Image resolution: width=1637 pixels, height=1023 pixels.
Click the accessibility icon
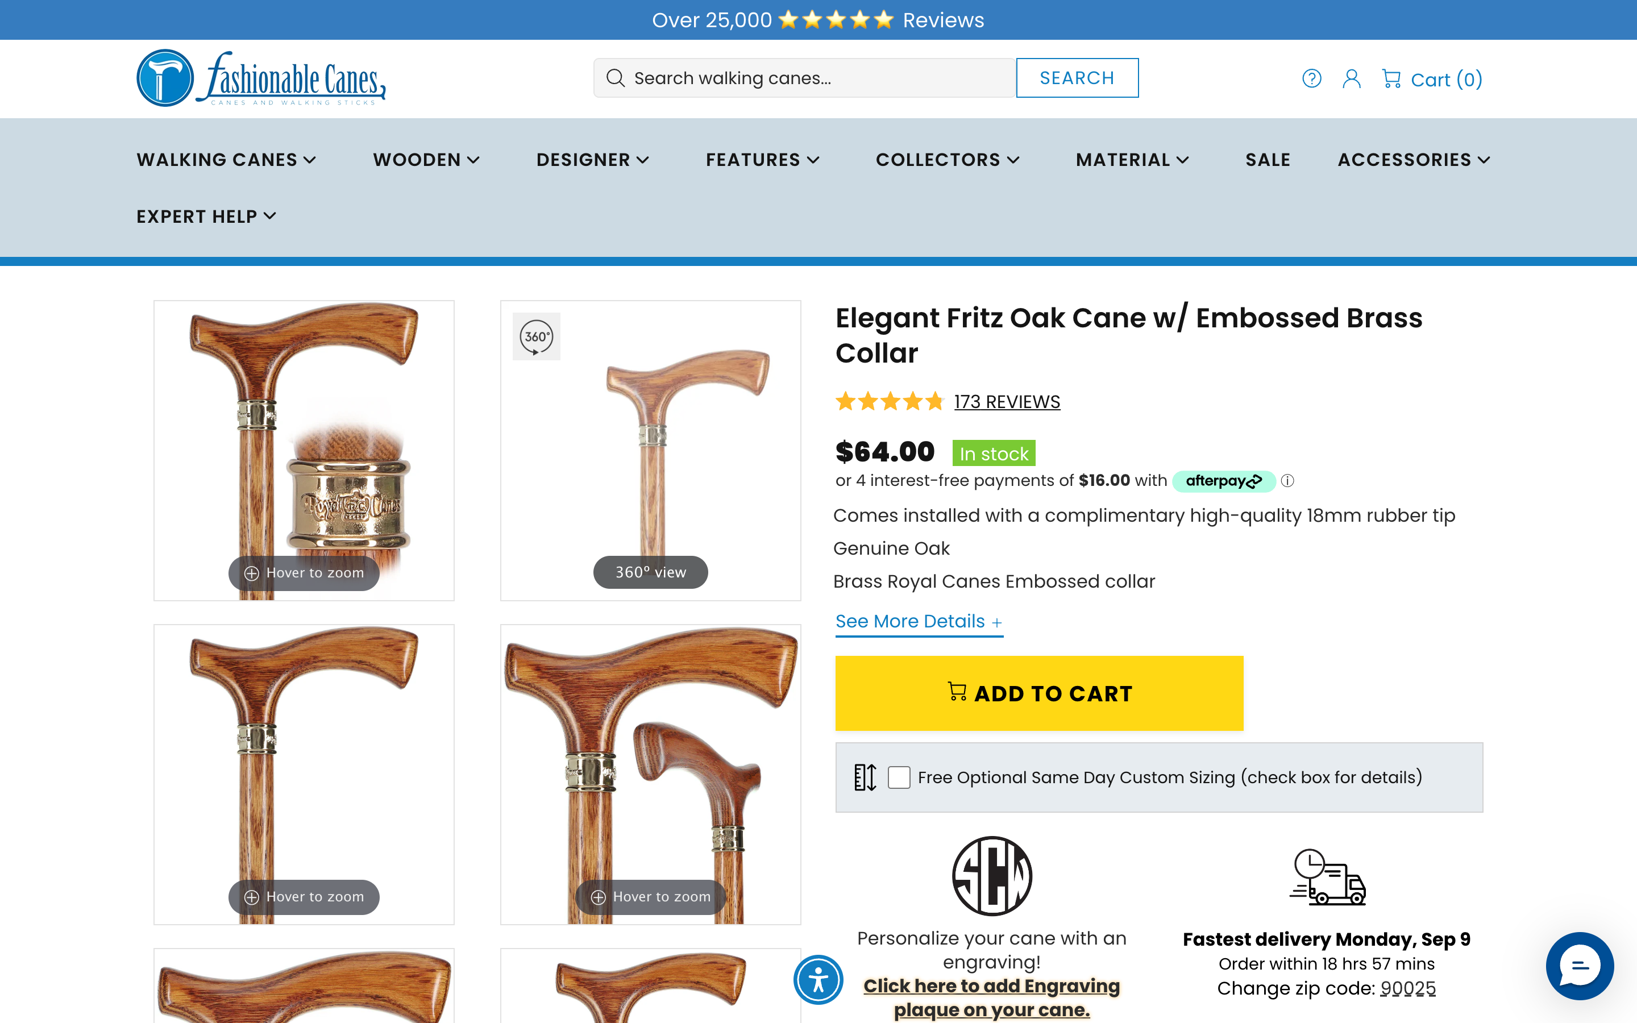point(818,979)
